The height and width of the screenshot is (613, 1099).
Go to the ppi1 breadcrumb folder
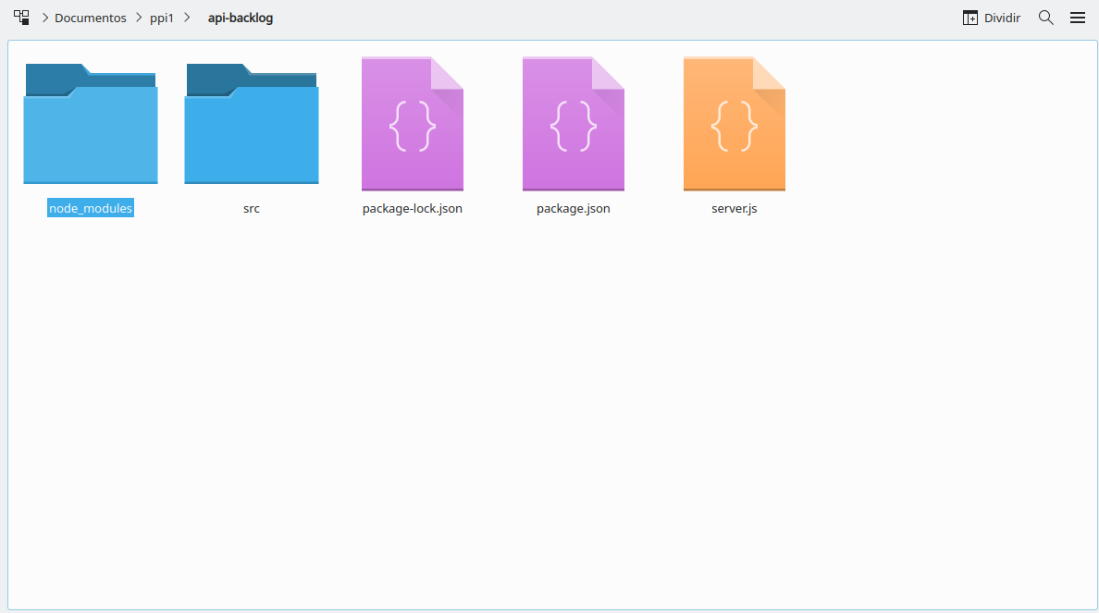[x=162, y=18]
